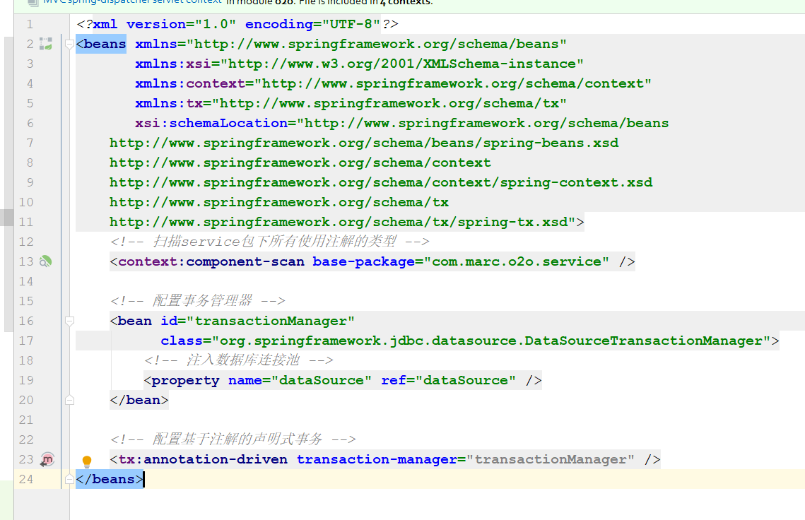This screenshot has height=520, width=805.
Task: Click the id="transactionManager" value on line 16
Action: click(271, 321)
